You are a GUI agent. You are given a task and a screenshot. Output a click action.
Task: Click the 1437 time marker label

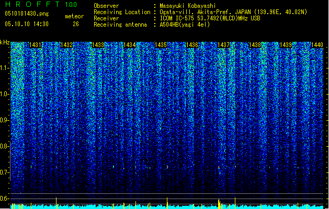tap(223, 45)
